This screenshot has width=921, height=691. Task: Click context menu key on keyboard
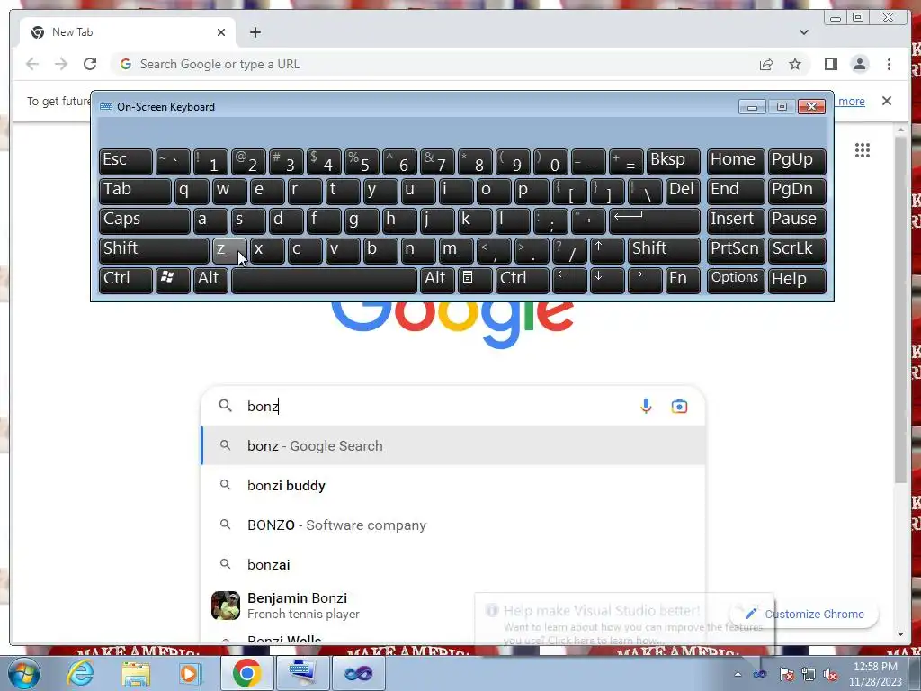[475, 280]
